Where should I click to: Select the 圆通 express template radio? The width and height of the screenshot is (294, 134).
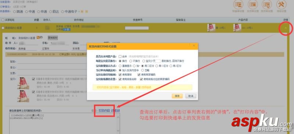click(14, 12)
